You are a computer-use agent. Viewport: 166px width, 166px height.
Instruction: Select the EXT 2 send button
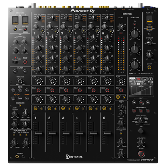pyautogui.click(x=27, y=98)
